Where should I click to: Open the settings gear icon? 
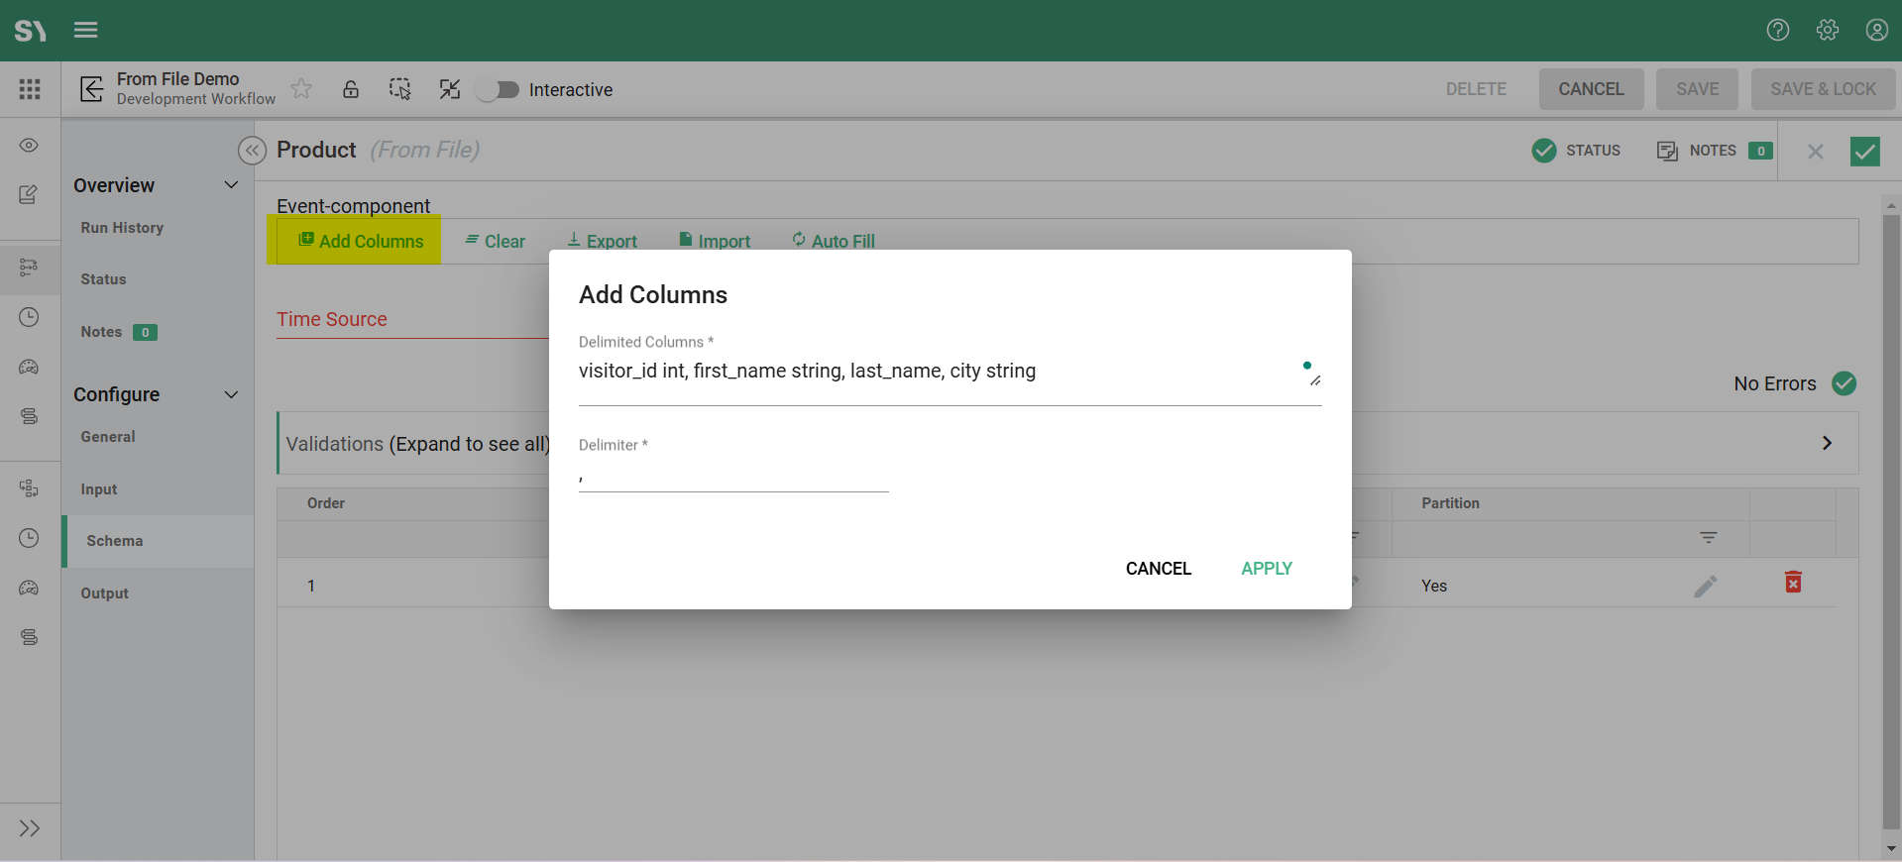[x=1827, y=30]
